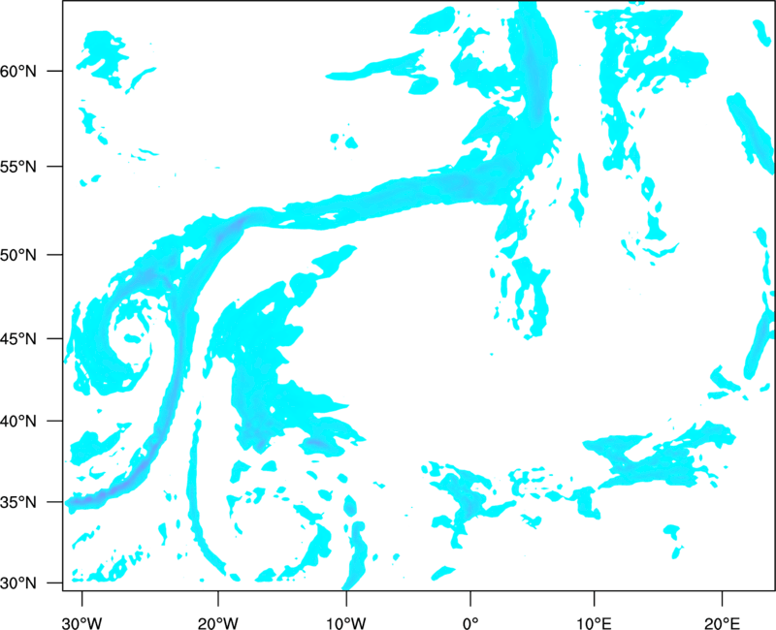Click the 60°N latitude label
The height and width of the screenshot is (630, 776).
tap(18, 72)
